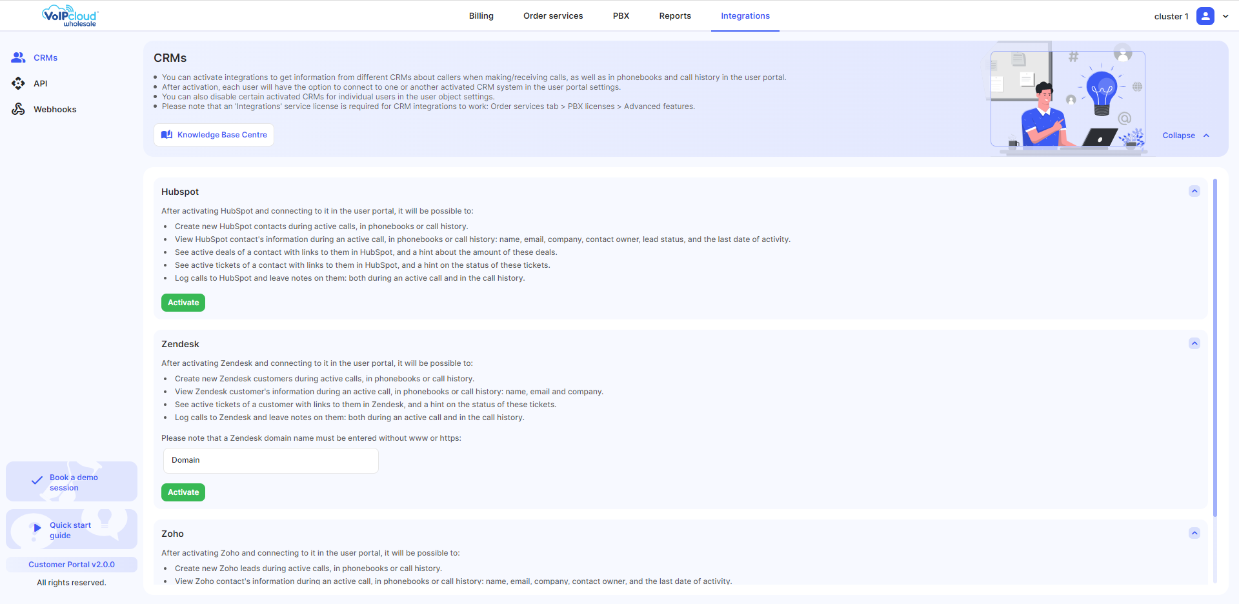Switch to the PBX tab

[x=621, y=15]
